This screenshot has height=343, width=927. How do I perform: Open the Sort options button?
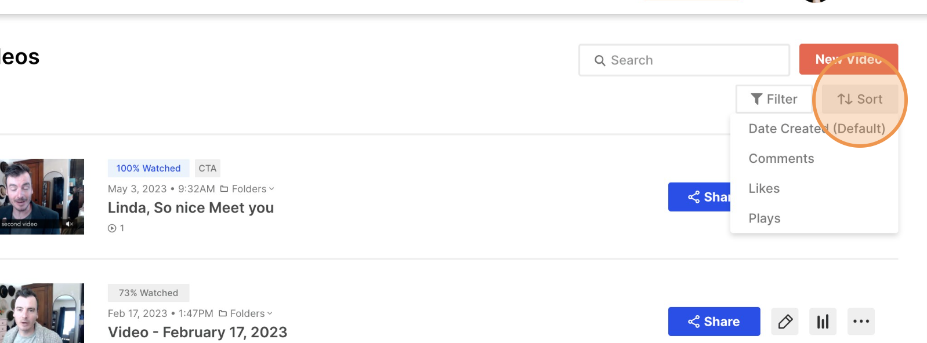(x=860, y=99)
